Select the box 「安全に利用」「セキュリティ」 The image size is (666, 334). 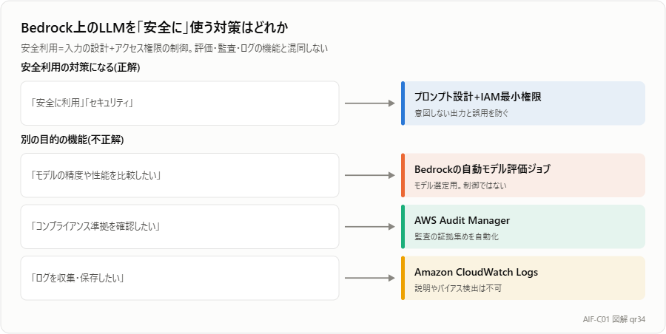pos(180,103)
